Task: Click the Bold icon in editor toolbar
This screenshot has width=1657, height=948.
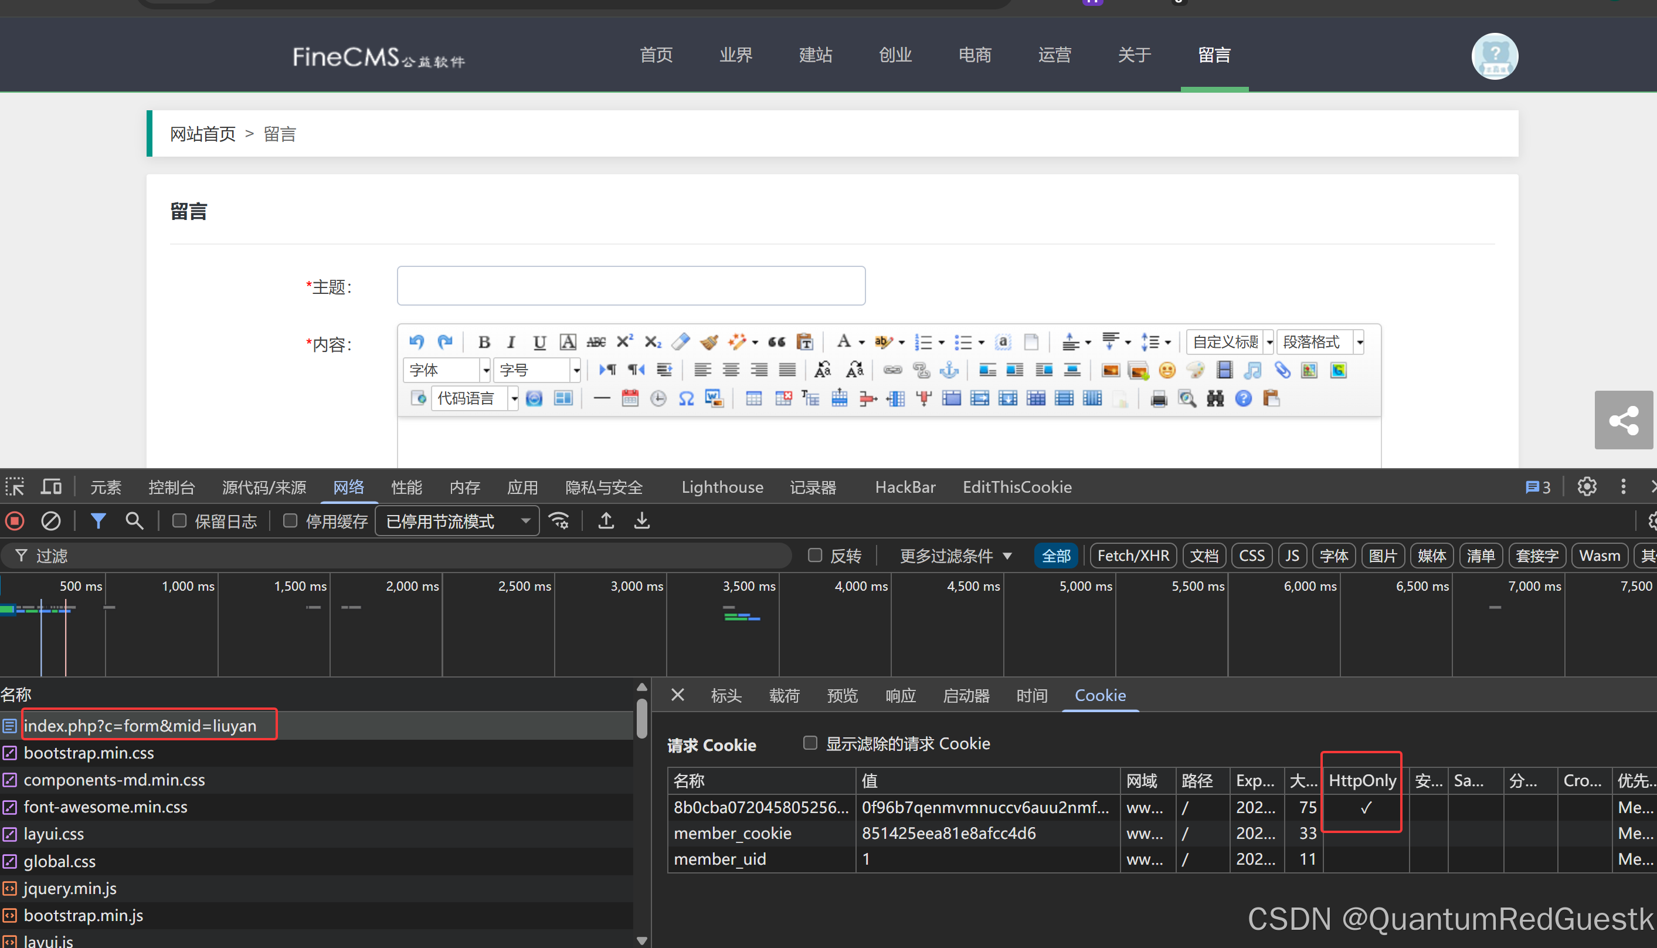Action: click(x=484, y=342)
